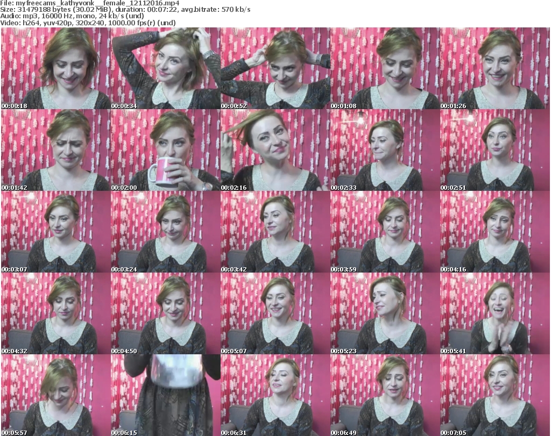Image resolution: width=551 pixels, height=436 pixels.
Task: Open the thumbnail marked 00:00:52
Action: click(x=275, y=68)
